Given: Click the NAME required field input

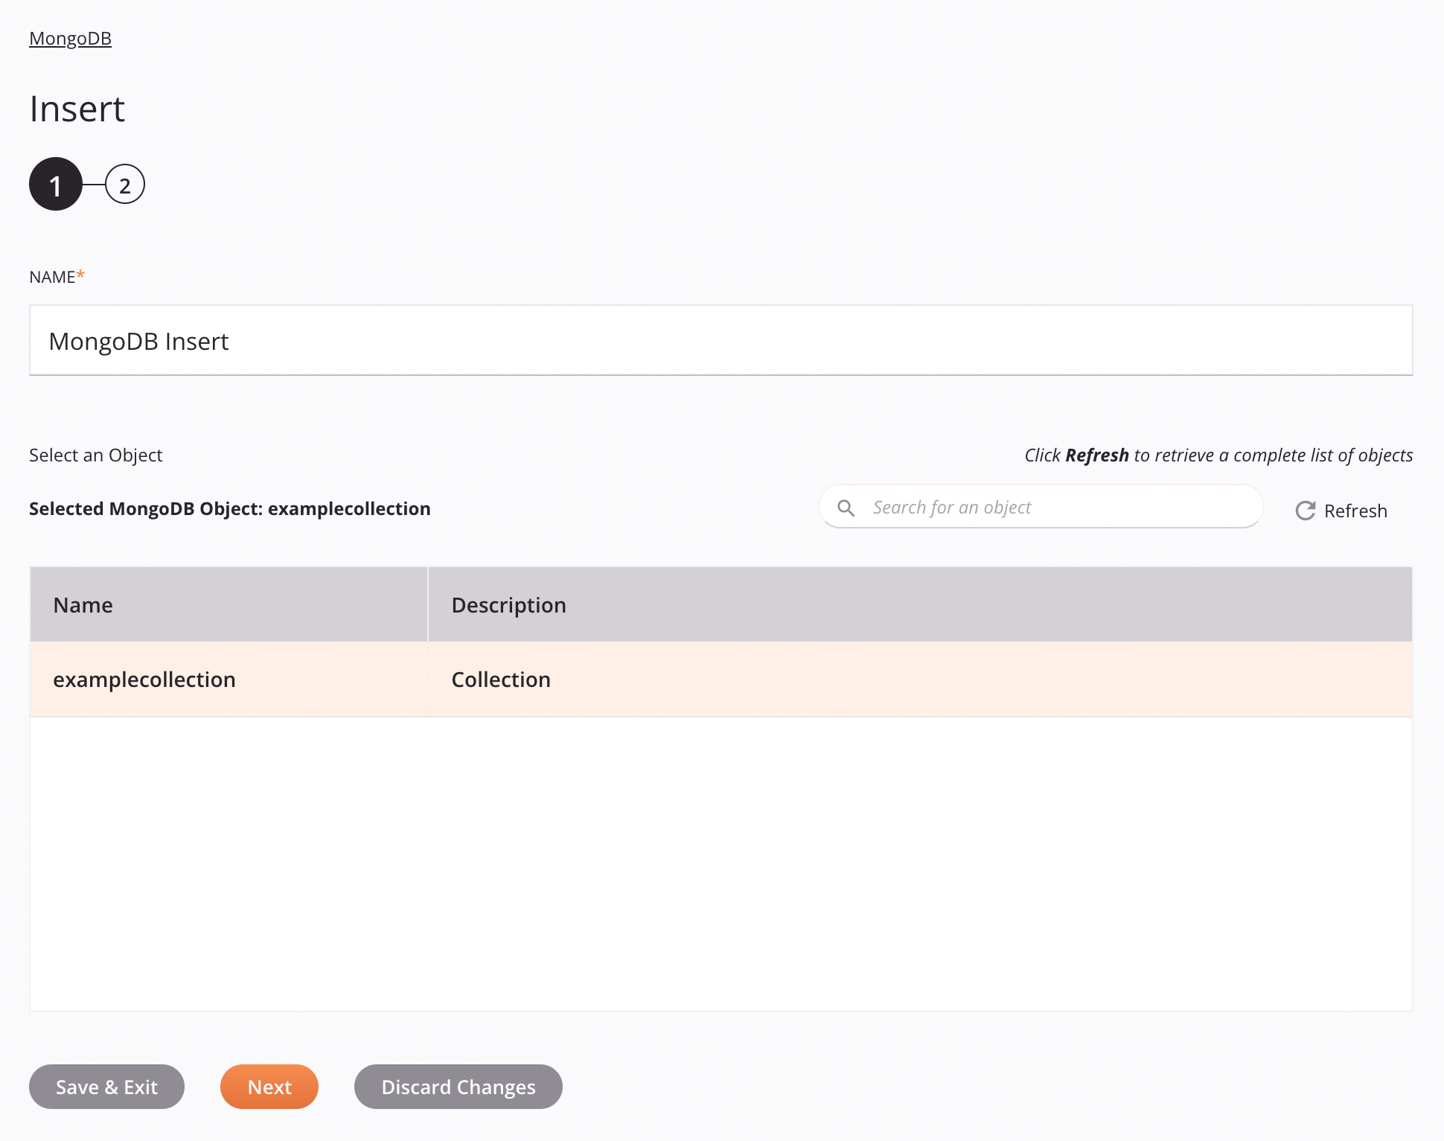Looking at the screenshot, I should click(722, 339).
